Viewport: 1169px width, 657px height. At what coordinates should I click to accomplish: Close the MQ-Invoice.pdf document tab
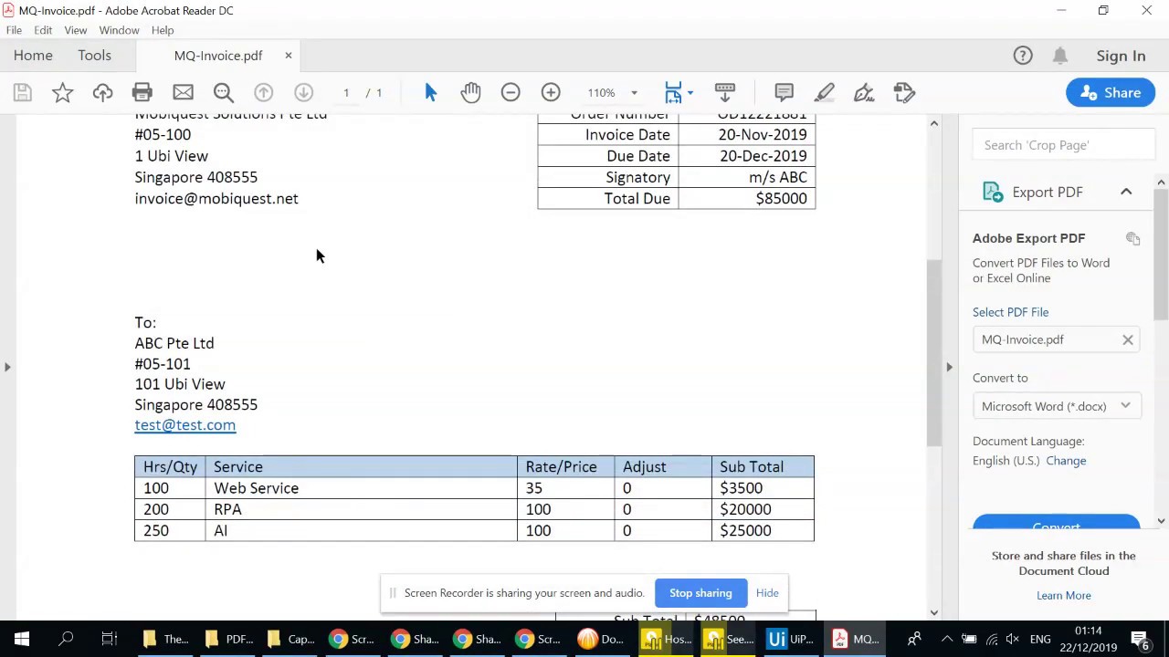(288, 56)
